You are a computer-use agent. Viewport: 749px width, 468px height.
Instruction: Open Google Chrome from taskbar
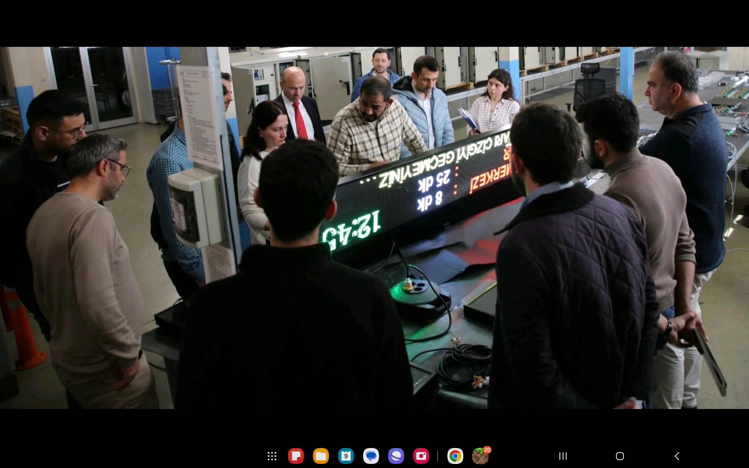455,456
